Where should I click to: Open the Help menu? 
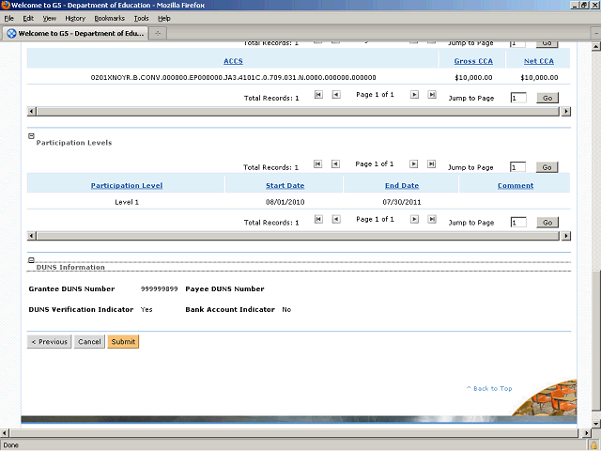click(x=164, y=19)
